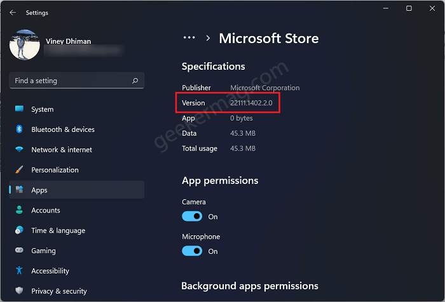Viewport: 445px width, 302px height.
Task: Open Accessibility settings
Action: pos(77,271)
